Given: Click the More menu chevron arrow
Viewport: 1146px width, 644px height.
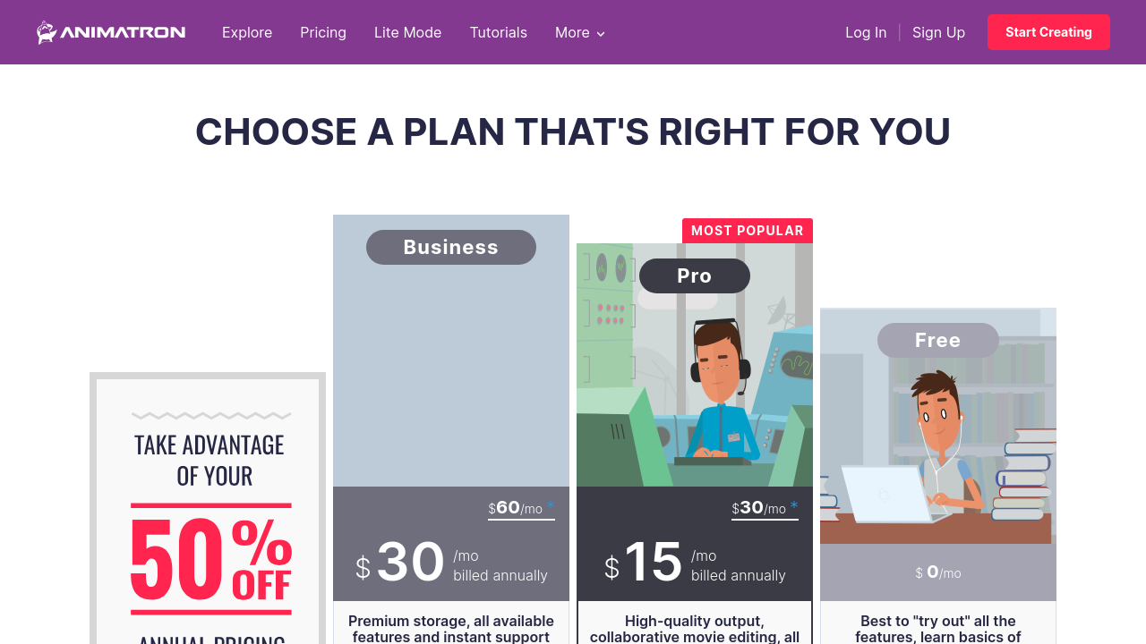Looking at the screenshot, I should [x=601, y=34].
